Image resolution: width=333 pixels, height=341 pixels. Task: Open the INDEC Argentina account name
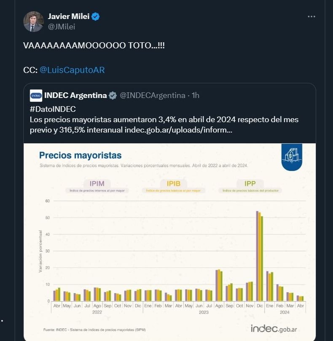(75, 95)
